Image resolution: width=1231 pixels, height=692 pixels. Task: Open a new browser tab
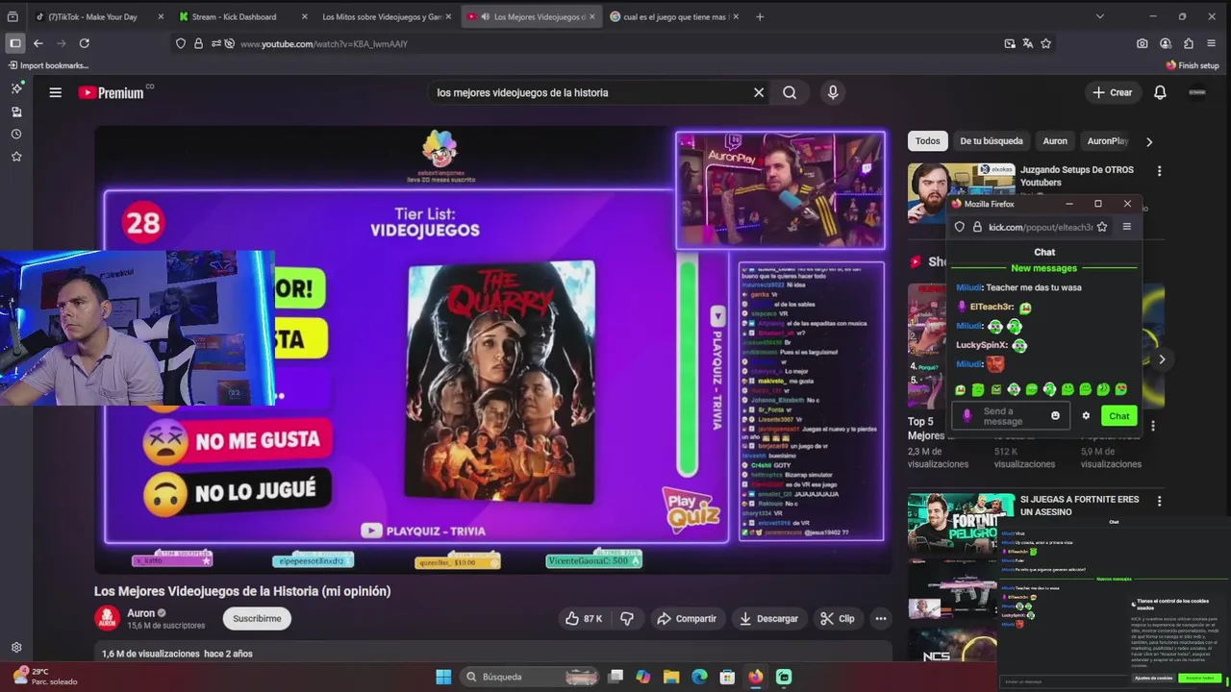pyautogui.click(x=760, y=16)
